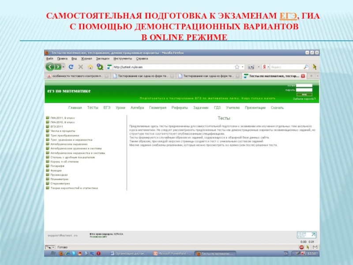Go to the home page icon
353x265 pixels.
(x=90, y=67)
